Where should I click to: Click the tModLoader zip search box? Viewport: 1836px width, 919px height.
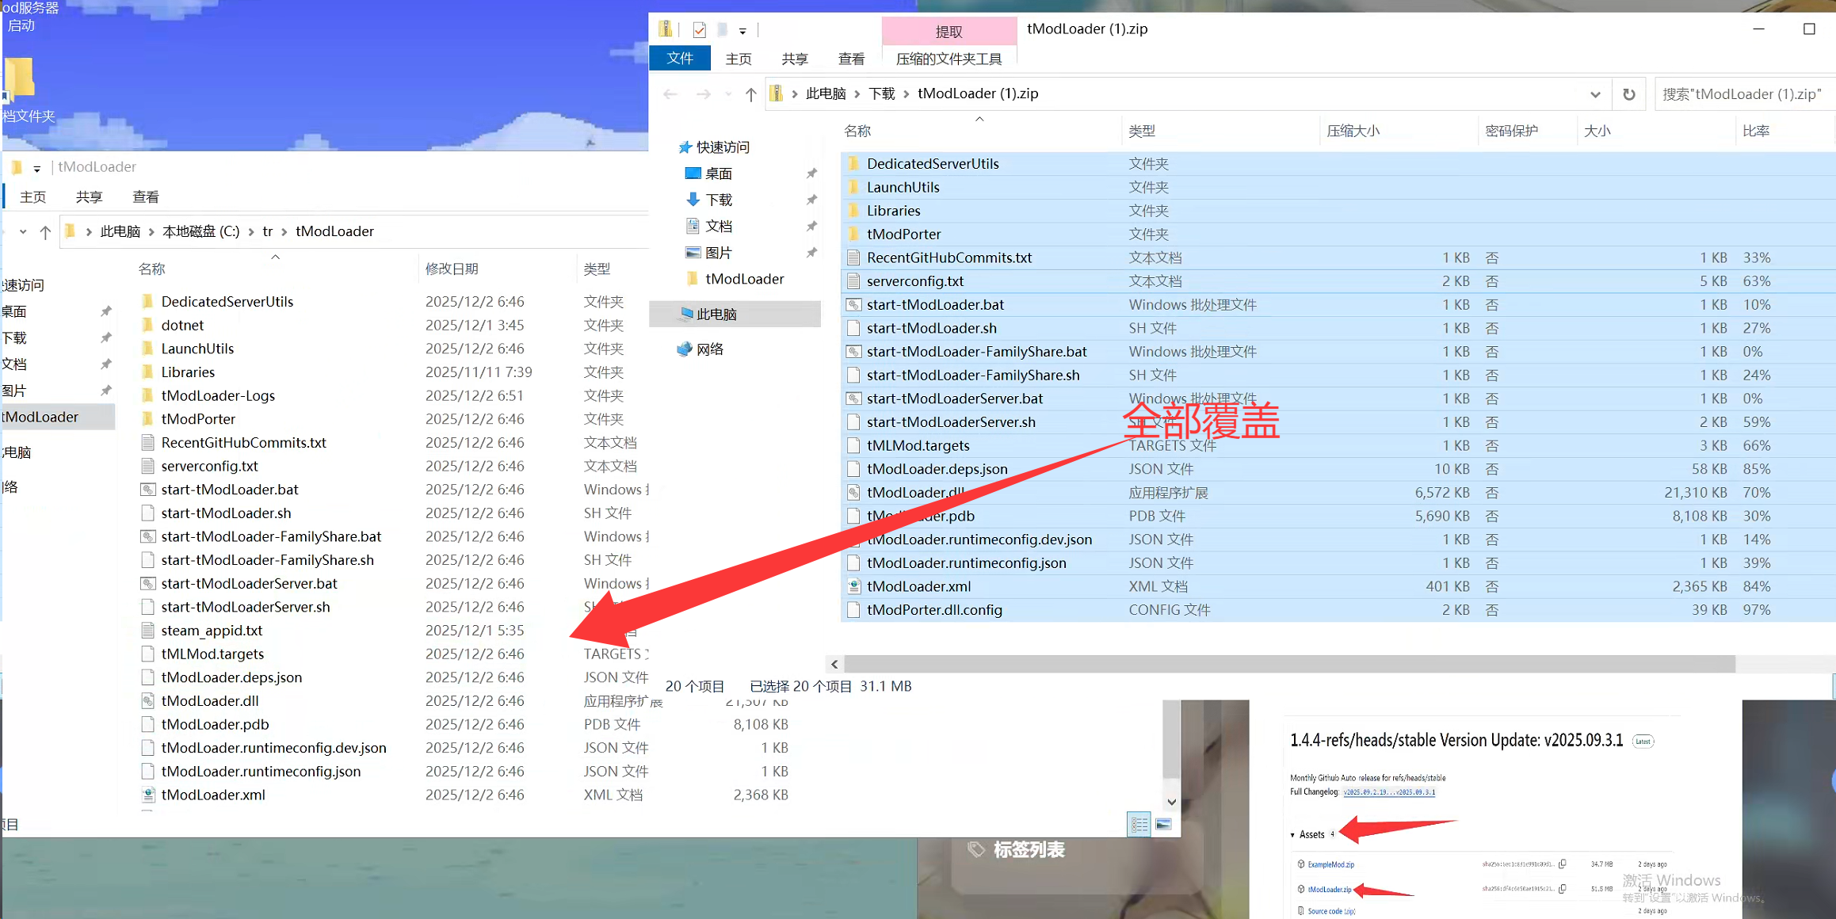point(1743,94)
